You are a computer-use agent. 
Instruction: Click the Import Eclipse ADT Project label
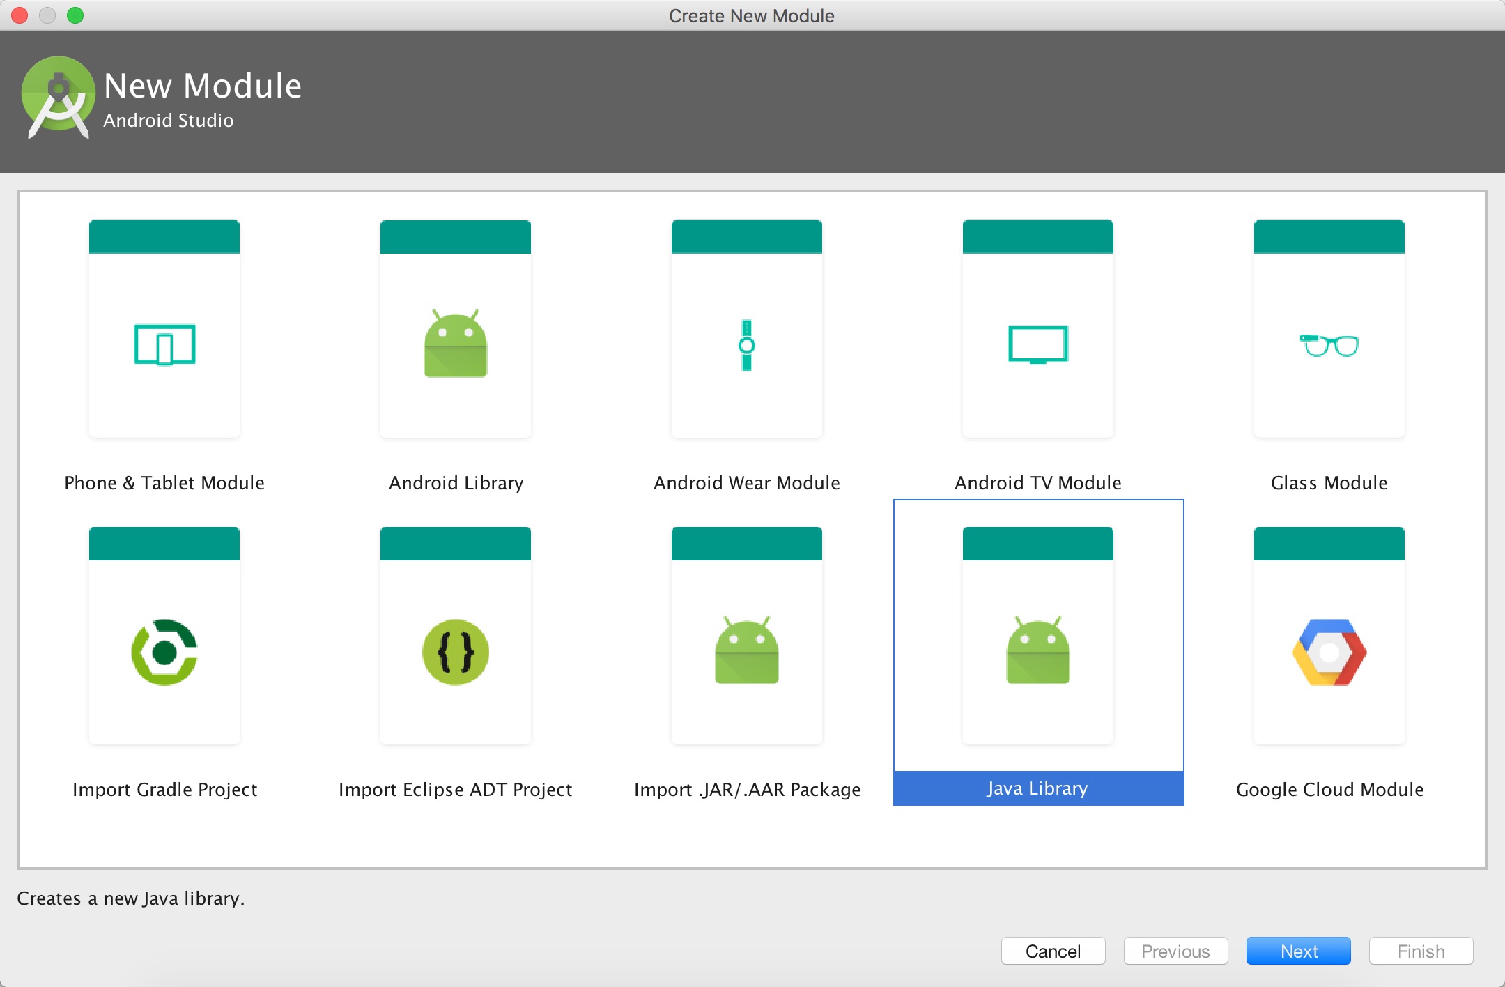tap(456, 790)
